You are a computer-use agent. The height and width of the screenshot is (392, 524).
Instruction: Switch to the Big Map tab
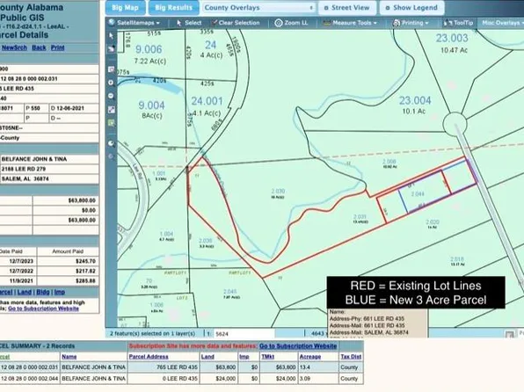pos(126,8)
